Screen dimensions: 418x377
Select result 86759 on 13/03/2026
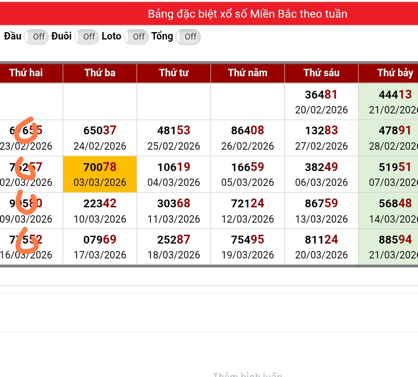coord(321,211)
